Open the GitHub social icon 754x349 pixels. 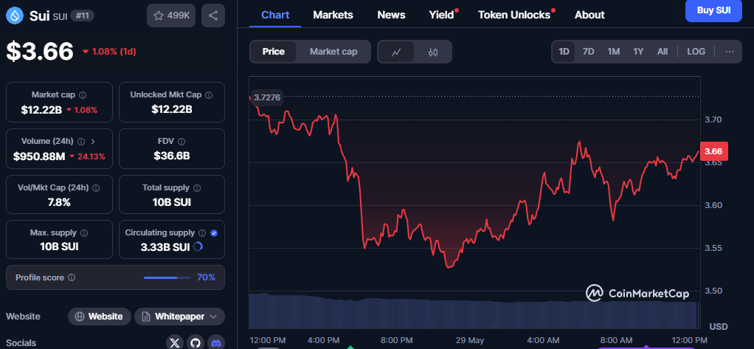[x=196, y=342]
